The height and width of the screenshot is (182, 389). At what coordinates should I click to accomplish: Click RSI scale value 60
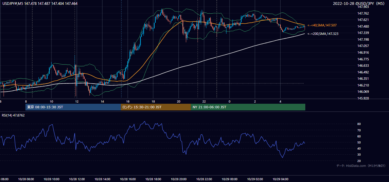(x=359, y=136)
